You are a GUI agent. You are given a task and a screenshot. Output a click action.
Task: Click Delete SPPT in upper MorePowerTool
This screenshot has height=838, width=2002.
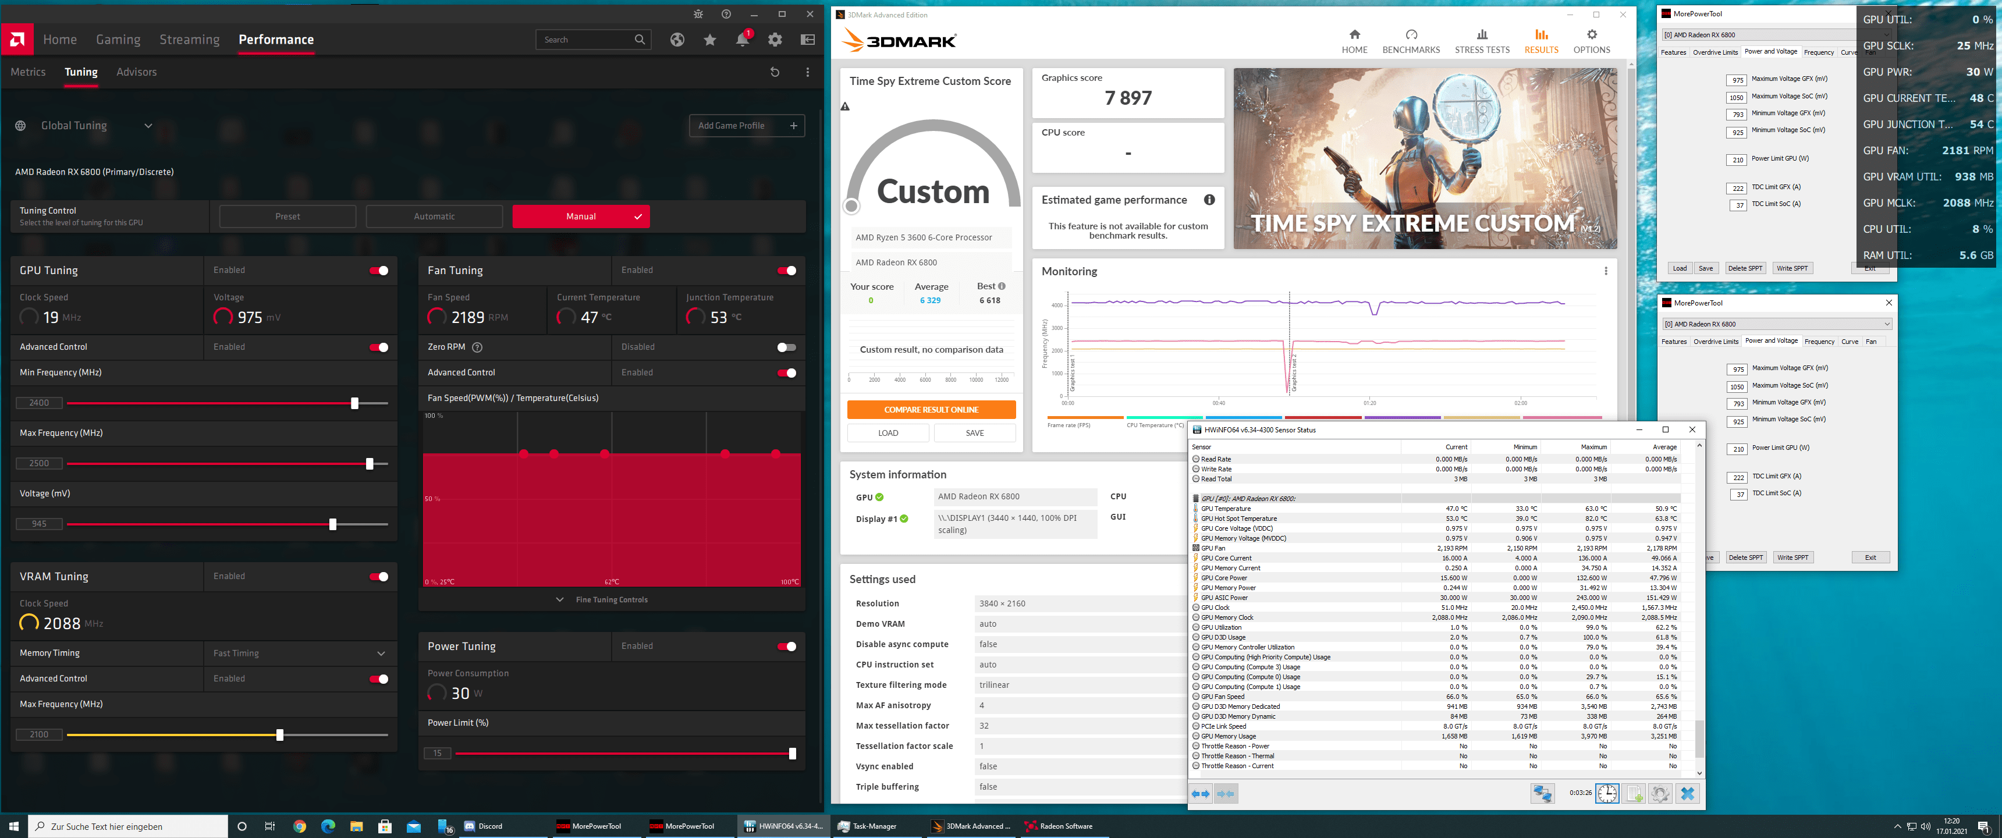coord(1744,268)
